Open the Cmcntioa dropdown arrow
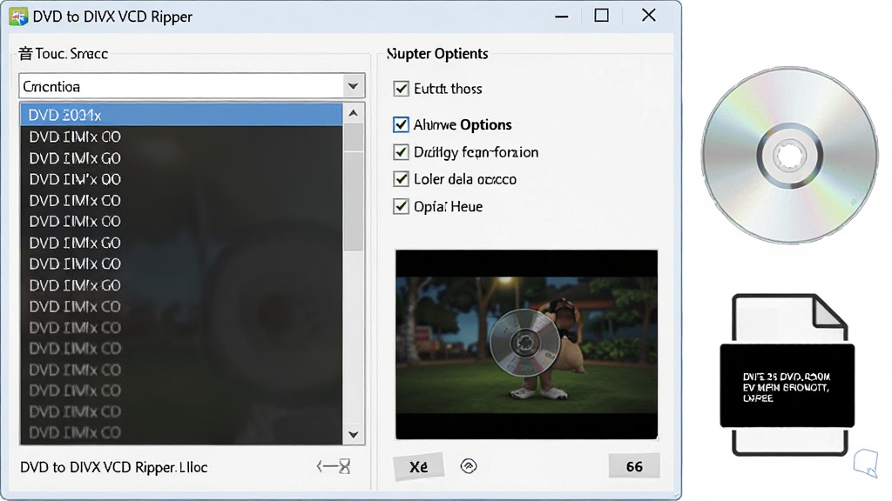The image size is (892, 501). (354, 86)
